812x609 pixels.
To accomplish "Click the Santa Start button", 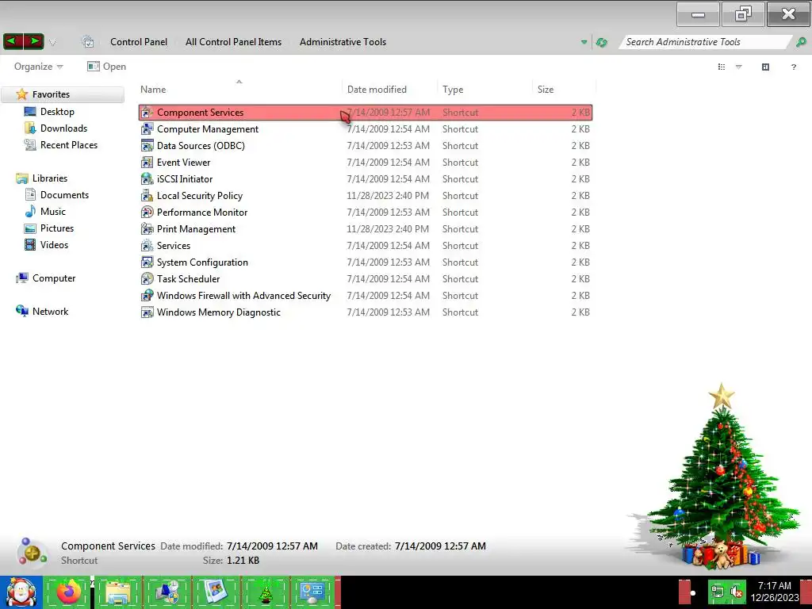I will [21, 592].
